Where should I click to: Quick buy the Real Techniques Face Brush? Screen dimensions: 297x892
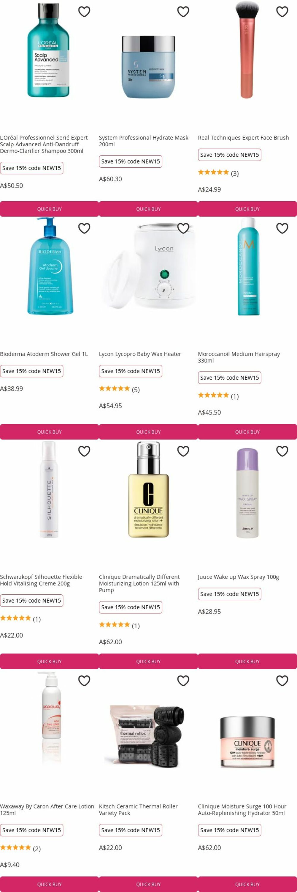247,209
